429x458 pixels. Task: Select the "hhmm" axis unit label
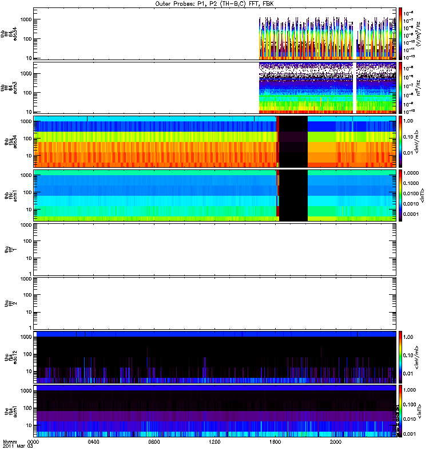(x=10, y=441)
